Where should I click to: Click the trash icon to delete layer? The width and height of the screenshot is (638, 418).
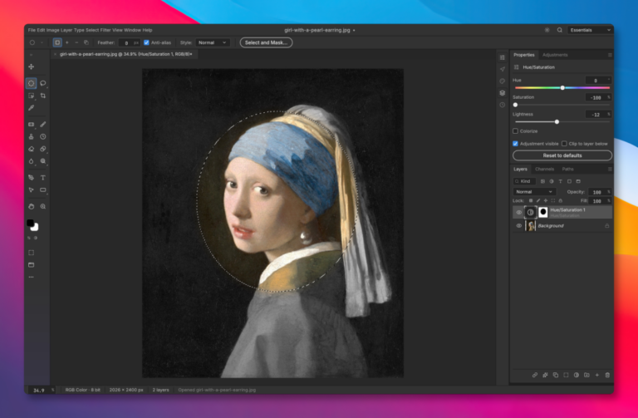pyautogui.click(x=607, y=375)
